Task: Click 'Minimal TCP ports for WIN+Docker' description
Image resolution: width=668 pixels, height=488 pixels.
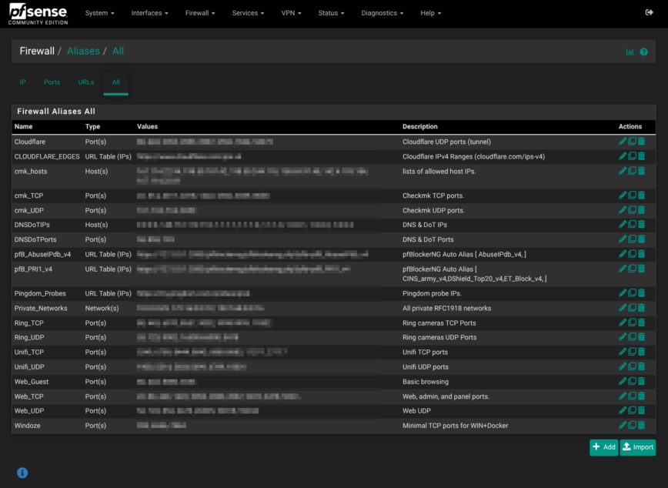Action: [x=456, y=426]
